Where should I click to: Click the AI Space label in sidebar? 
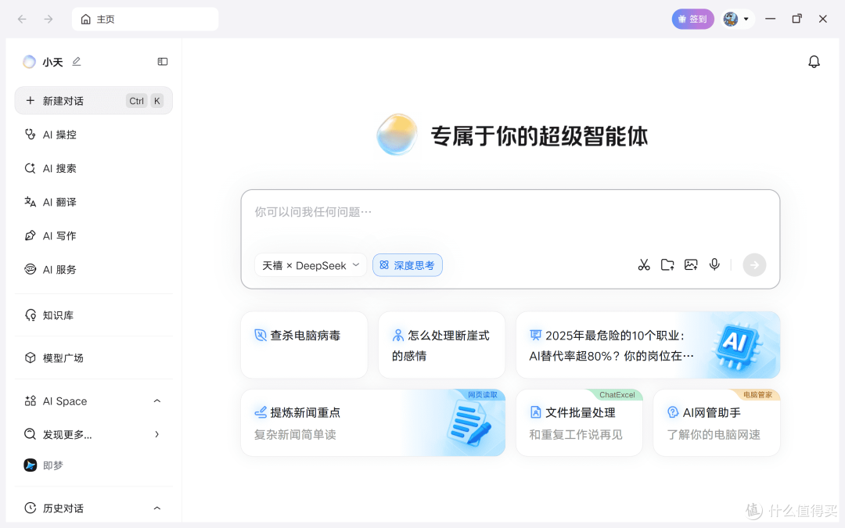tap(65, 401)
